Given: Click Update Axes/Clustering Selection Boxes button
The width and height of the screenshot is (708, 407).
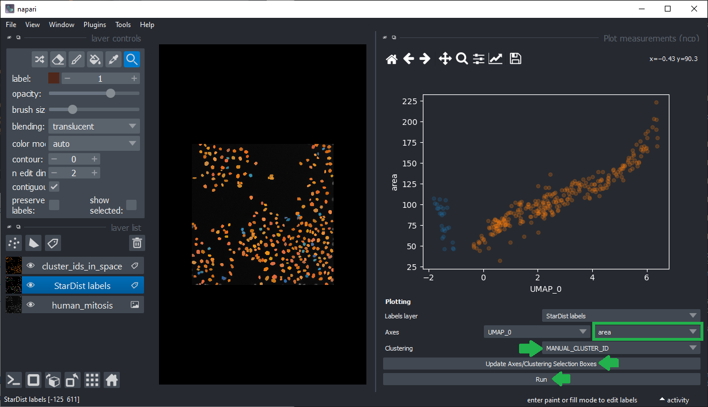Looking at the screenshot, I should tap(541, 364).
